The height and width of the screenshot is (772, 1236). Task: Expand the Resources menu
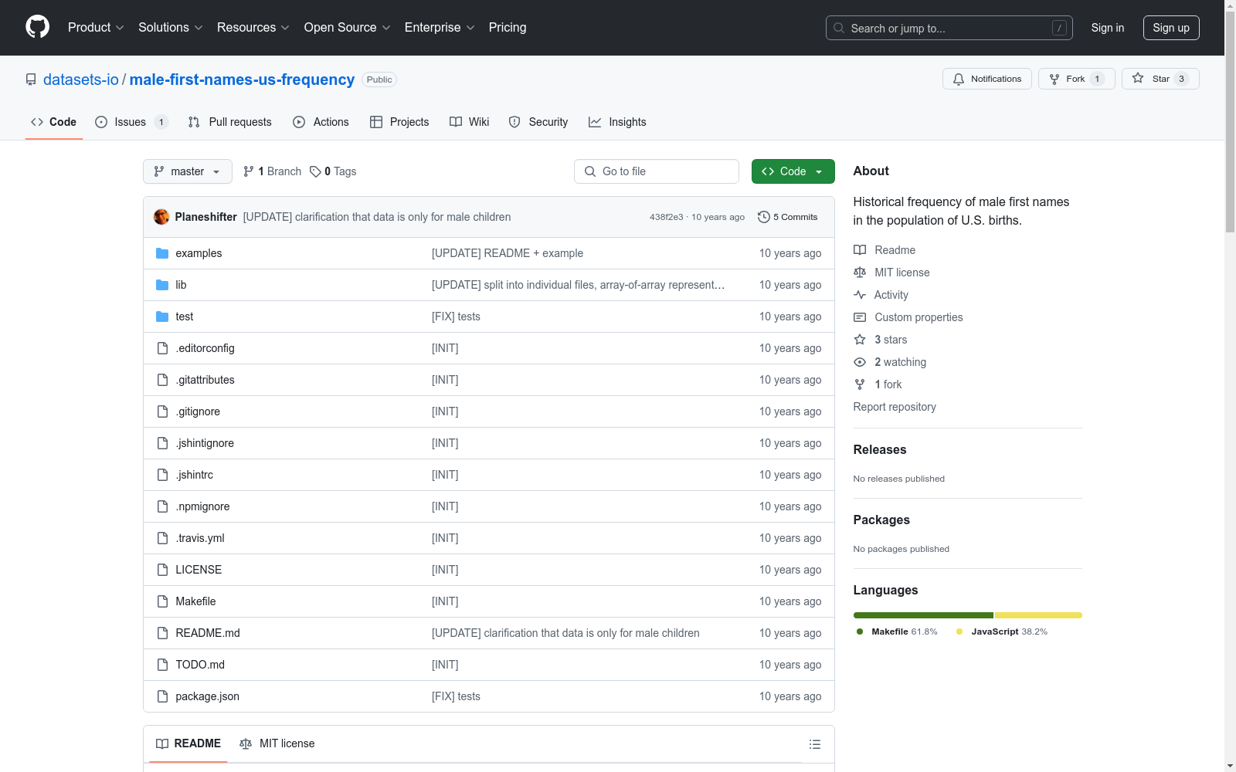coord(253,27)
